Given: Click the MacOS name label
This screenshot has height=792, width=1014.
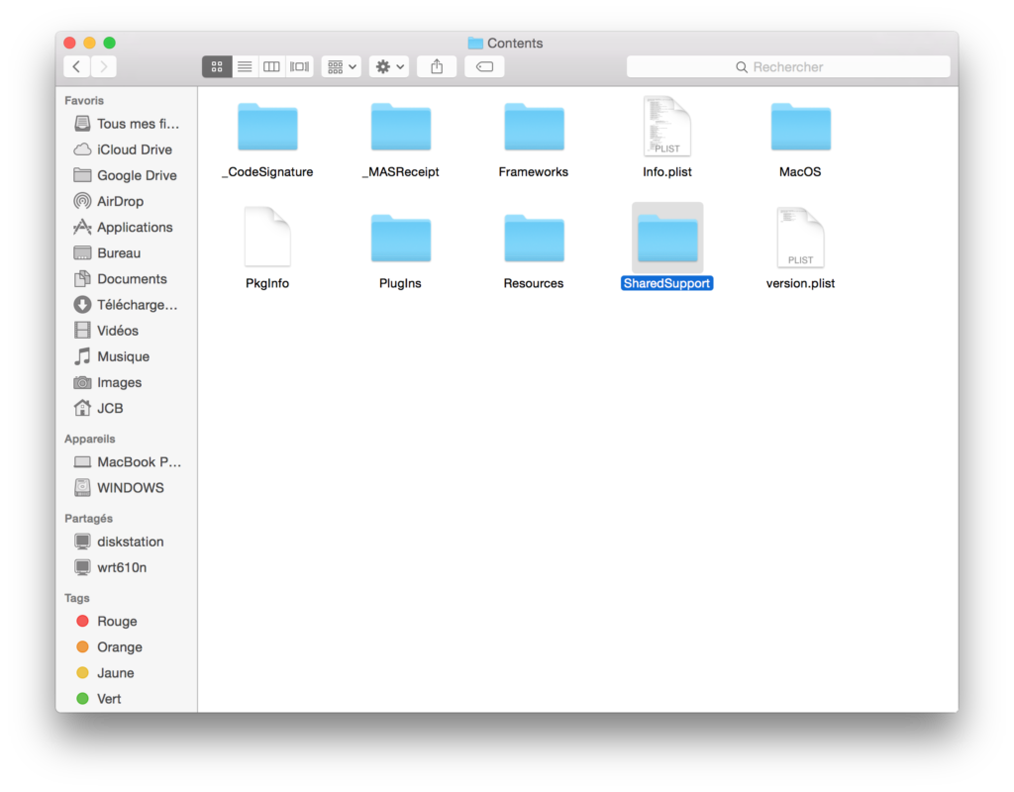Looking at the screenshot, I should tap(800, 172).
